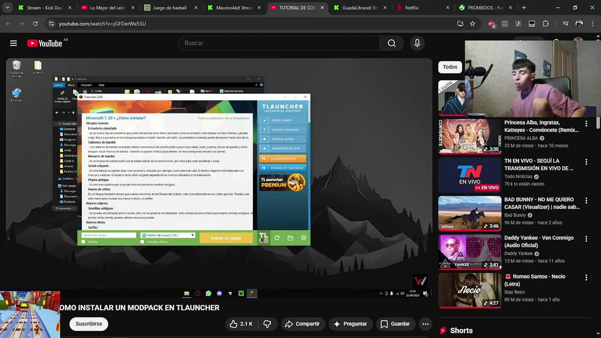Click the TLauncher Premium banner
The width and height of the screenshot is (601, 338).
283,182
